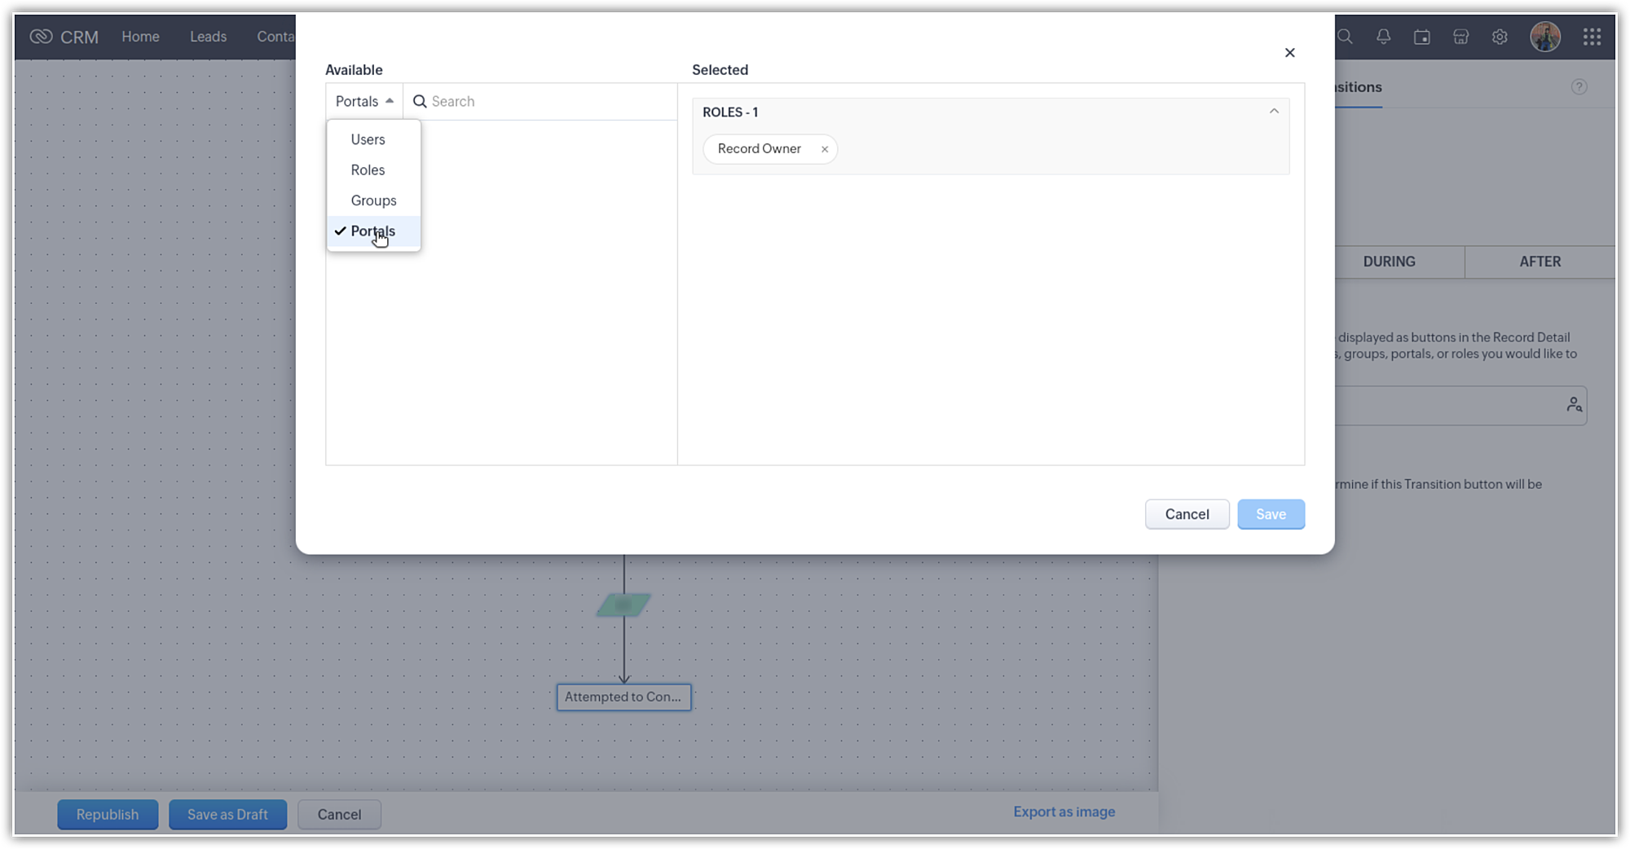Click the Save button in dialog
This screenshot has width=1630, height=849.
click(1271, 514)
